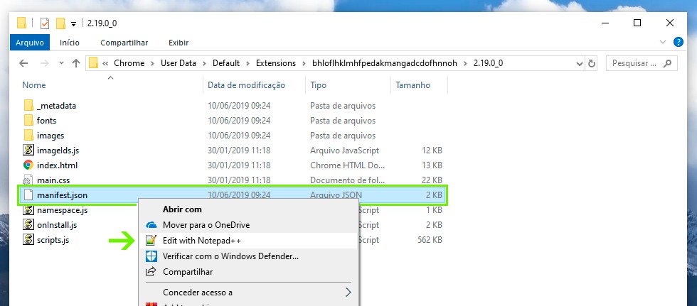The height and width of the screenshot is (306, 697).
Task: Open the recent locations dropdown beside navigation arrows
Action: pyautogui.click(x=60, y=64)
